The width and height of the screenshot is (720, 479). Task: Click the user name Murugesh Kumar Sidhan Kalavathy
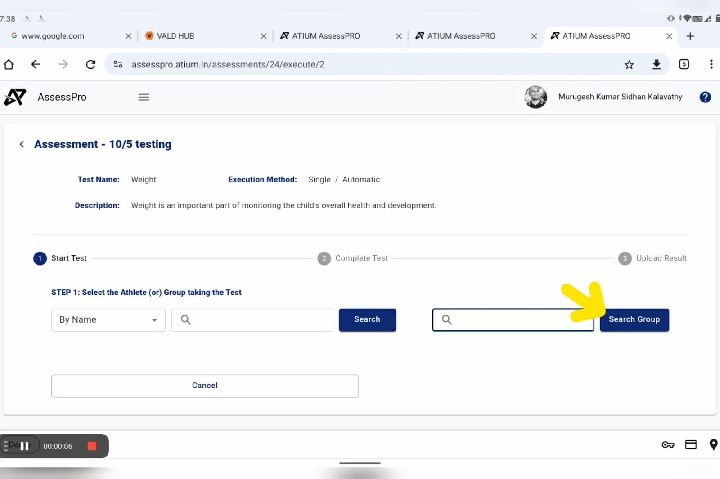(620, 97)
